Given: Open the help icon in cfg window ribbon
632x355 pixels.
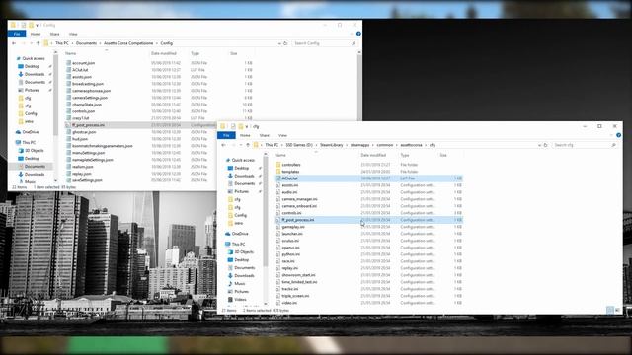Looking at the screenshot, I should coord(618,136).
